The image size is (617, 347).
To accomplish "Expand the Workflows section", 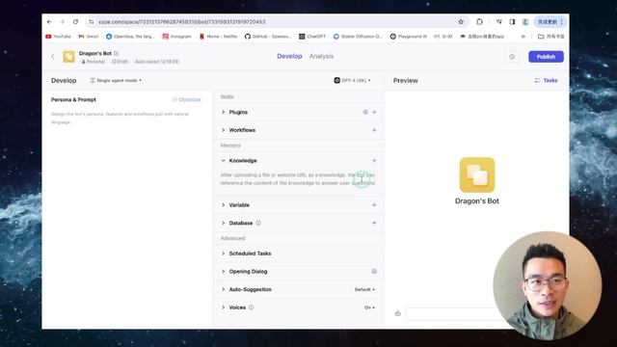I will tap(223, 130).
